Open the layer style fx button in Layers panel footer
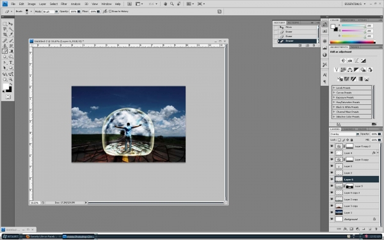 click(345, 229)
